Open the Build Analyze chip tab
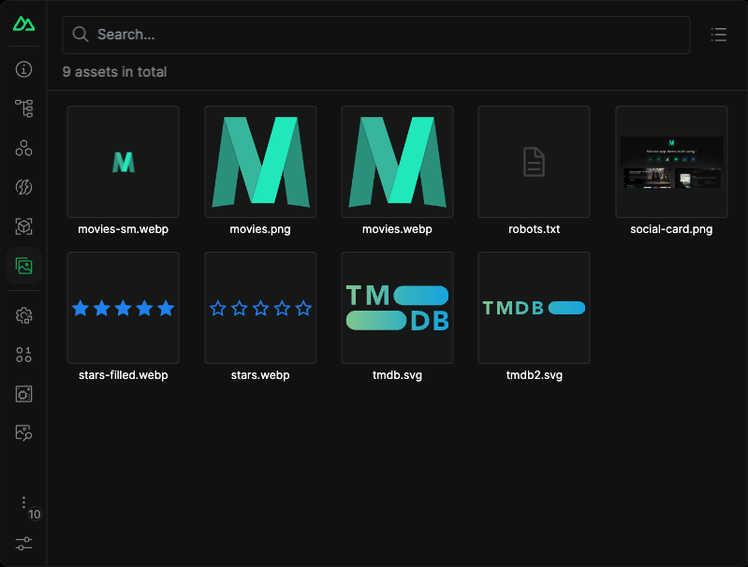 coord(23,394)
